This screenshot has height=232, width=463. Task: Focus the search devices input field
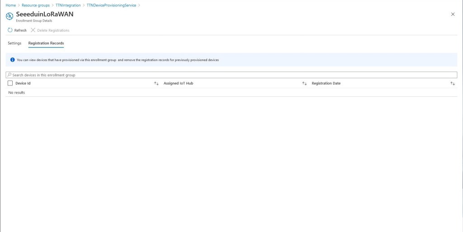click(226, 75)
